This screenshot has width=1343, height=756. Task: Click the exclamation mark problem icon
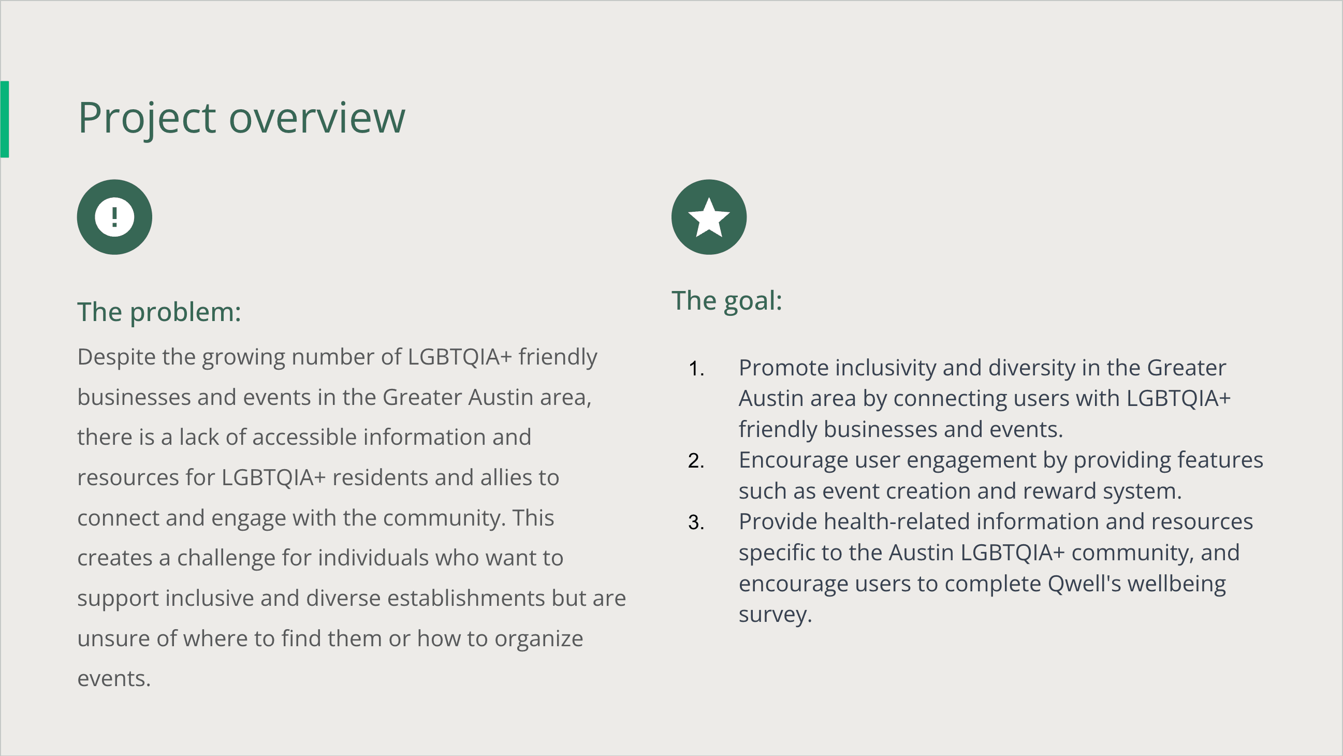(114, 217)
